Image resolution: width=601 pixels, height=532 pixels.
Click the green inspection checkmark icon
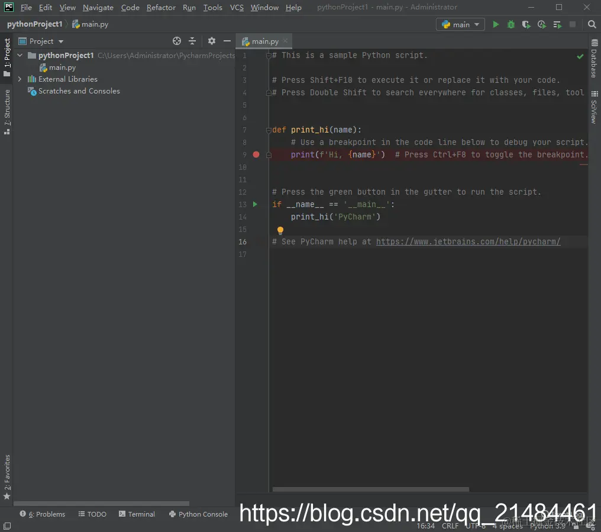click(580, 56)
